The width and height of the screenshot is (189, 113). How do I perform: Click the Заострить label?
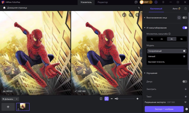151,89
